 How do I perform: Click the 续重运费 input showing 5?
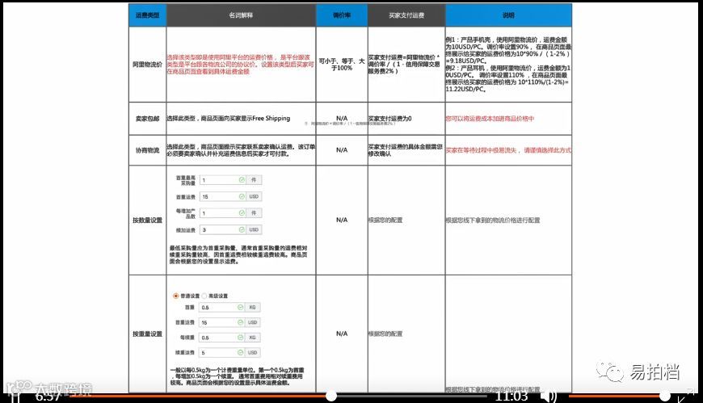[x=222, y=352]
